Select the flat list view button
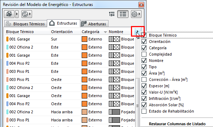 [123, 14]
